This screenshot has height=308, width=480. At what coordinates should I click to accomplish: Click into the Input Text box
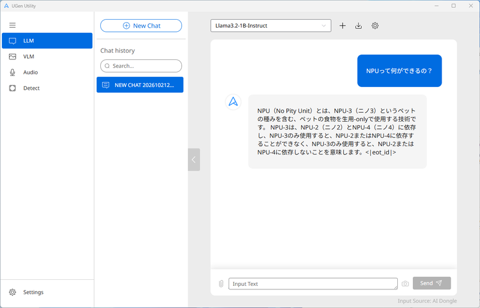tap(313, 284)
